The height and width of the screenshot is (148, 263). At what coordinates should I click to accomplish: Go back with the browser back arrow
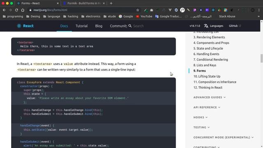pyautogui.click(x=4, y=10)
